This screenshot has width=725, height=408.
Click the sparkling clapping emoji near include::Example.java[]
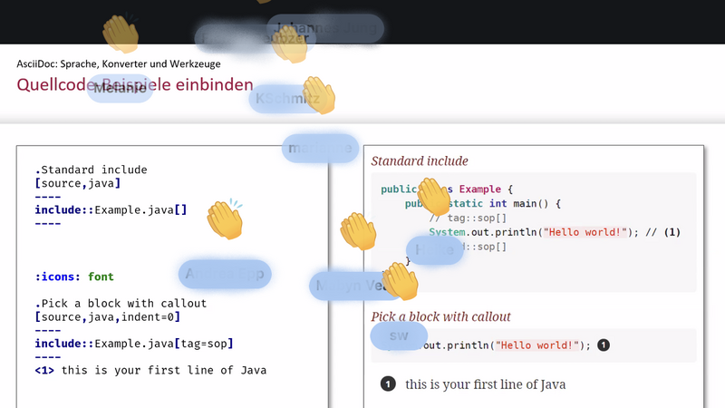click(x=225, y=219)
